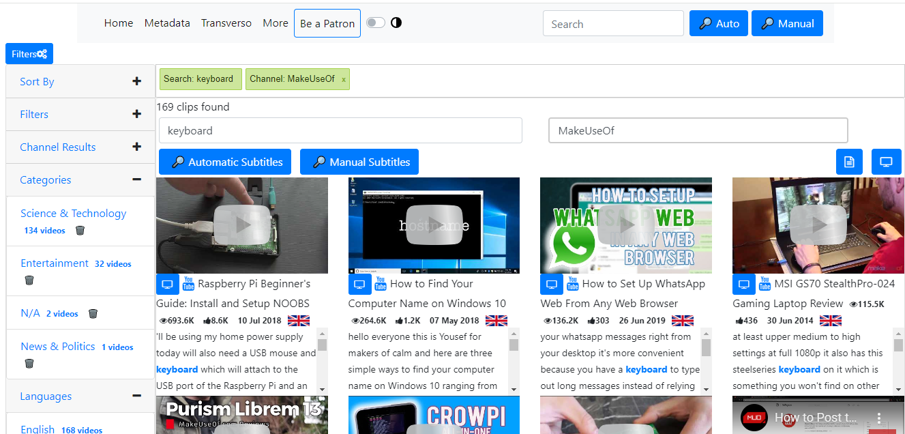Image resolution: width=905 pixels, height=434 pixels.
Task: Click the Search: keyboard tag
Action: point(201,79)
